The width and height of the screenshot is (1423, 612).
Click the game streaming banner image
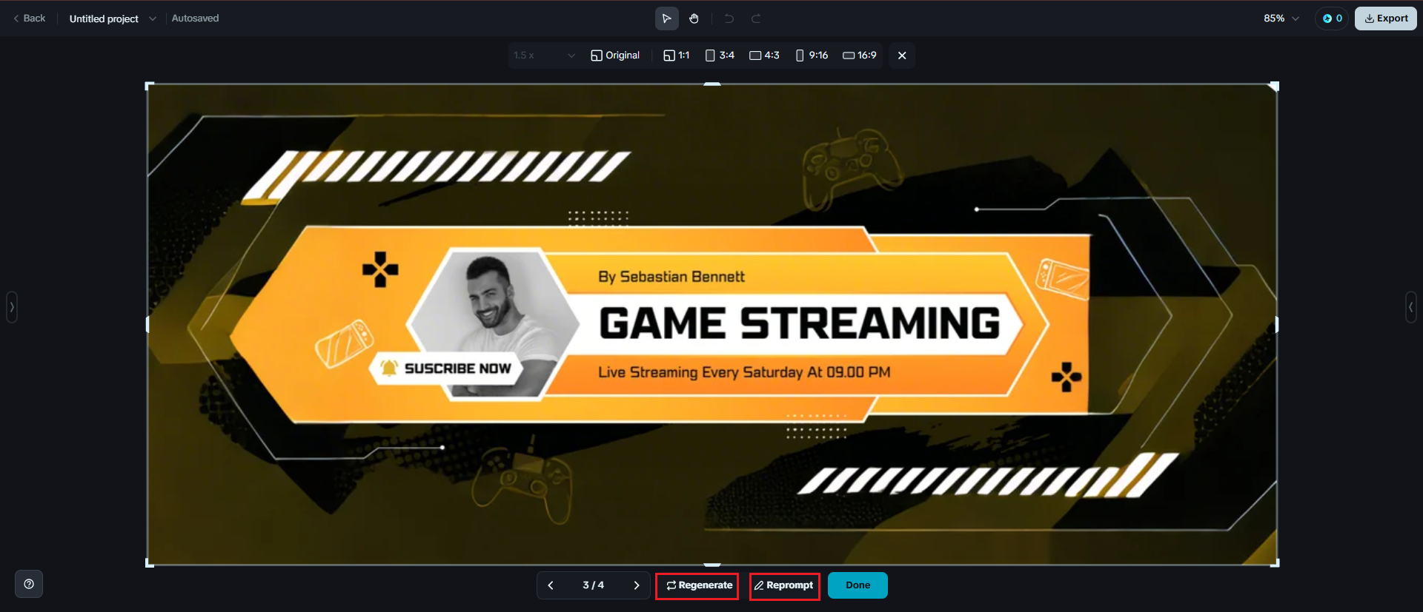click(711, 324)
